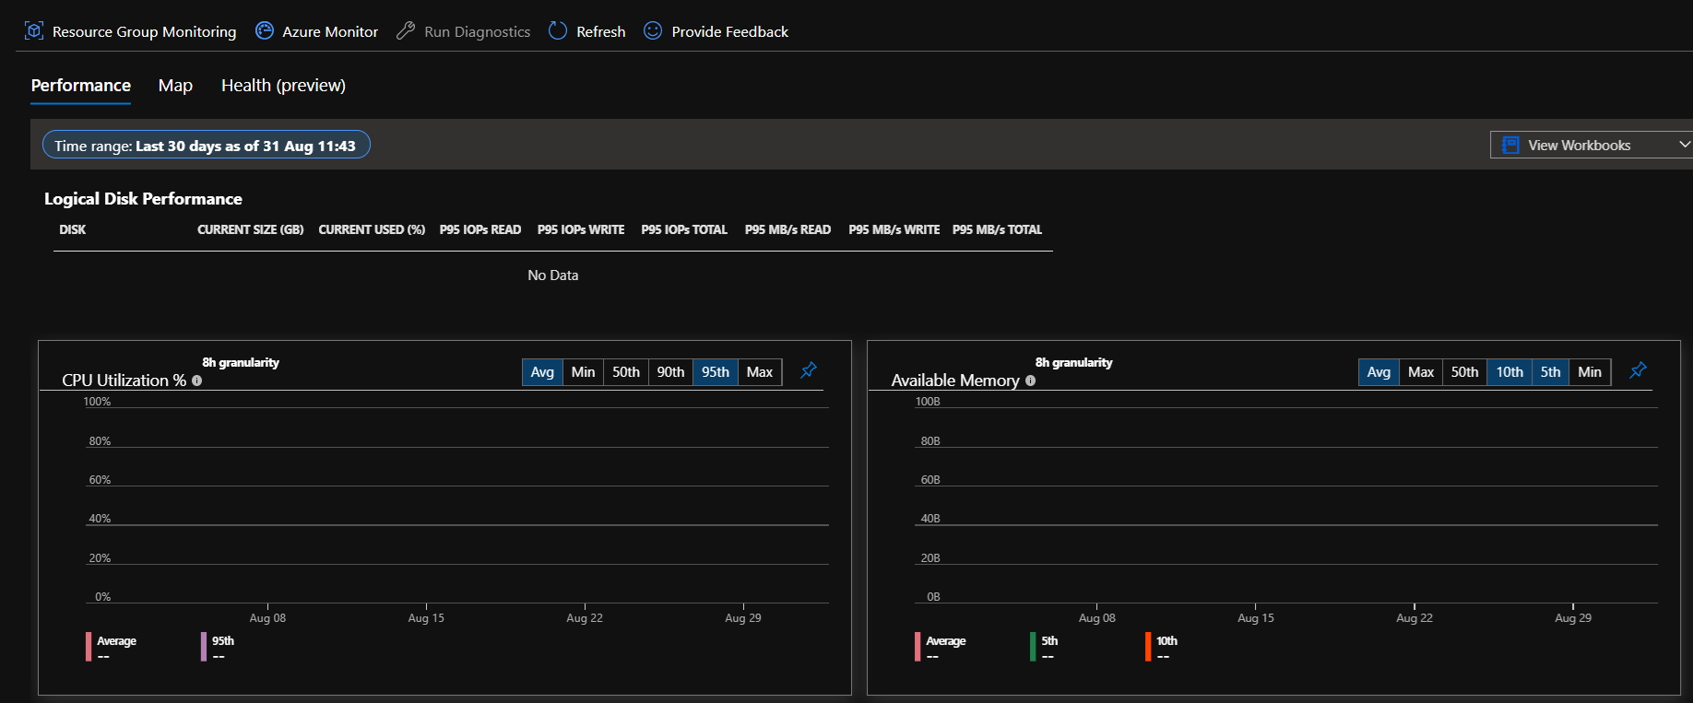The height and width of the screenshot is (703, 1693).
Task: Click the Aug 15 tick on CPU chart
Action: click(426, 618)
